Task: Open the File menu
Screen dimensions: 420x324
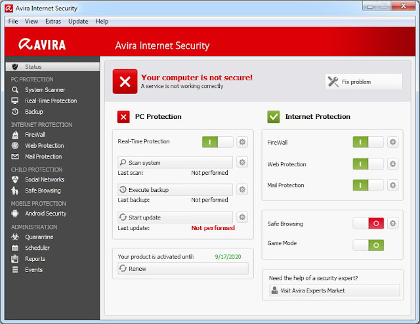Action: pyautogui.click(x=13, y=22)
